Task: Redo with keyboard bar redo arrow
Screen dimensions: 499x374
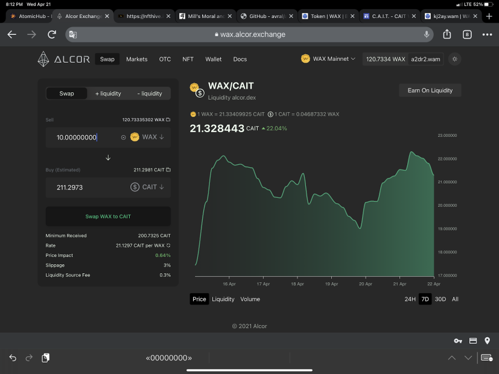Action: click(29, 358)
